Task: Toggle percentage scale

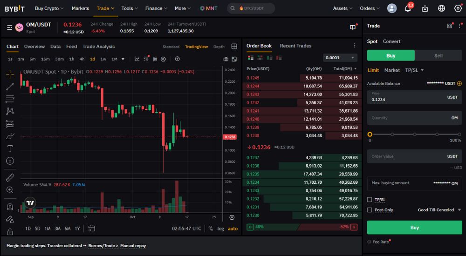Action: 211,229
